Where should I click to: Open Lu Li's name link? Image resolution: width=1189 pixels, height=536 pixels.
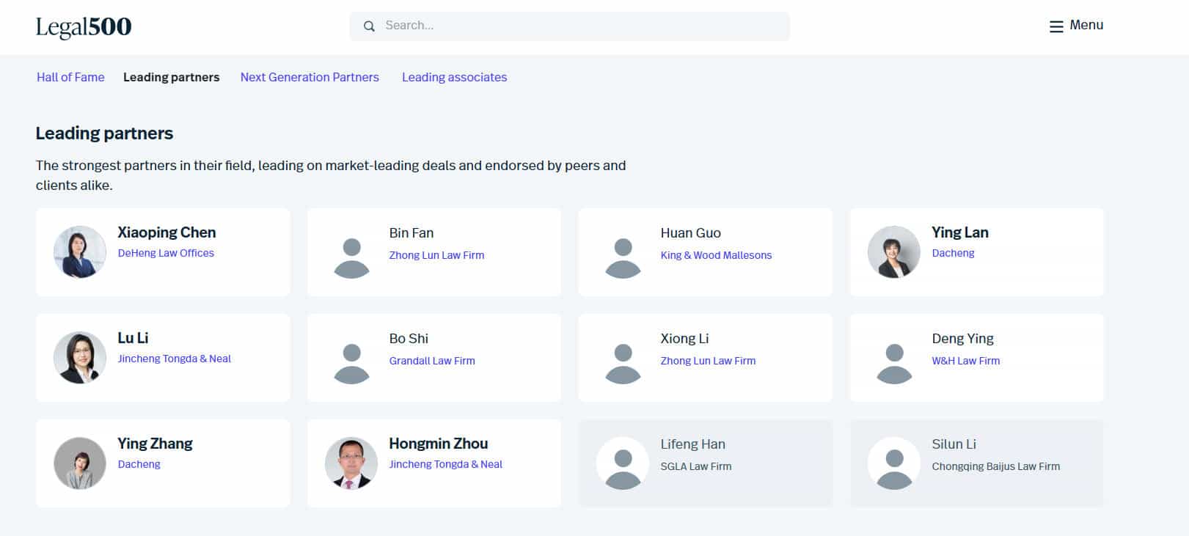click(x=133, y=338)
